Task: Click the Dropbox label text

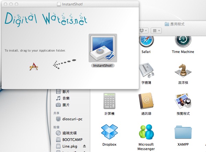Action: [x=110, y=144]
